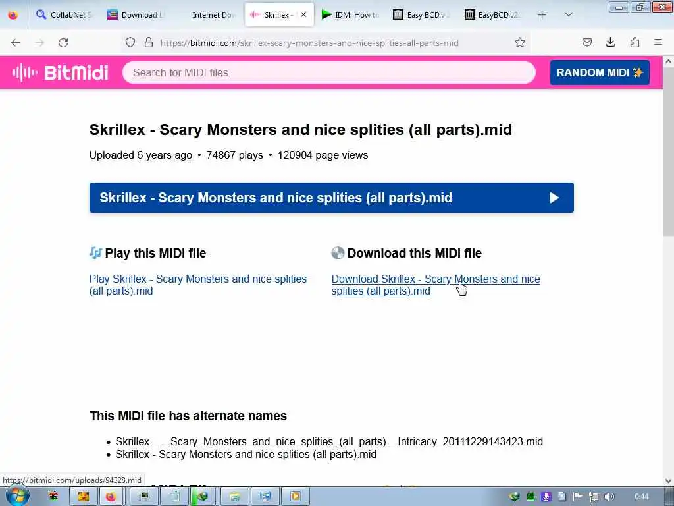Open the file explorer folder taskbar icon

[x=235, y=497]
